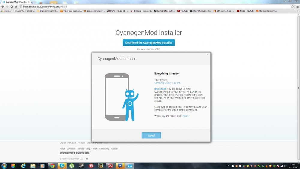Open the Windows Start menu
The width and height of the screenshot is (300, 169).
4,166
